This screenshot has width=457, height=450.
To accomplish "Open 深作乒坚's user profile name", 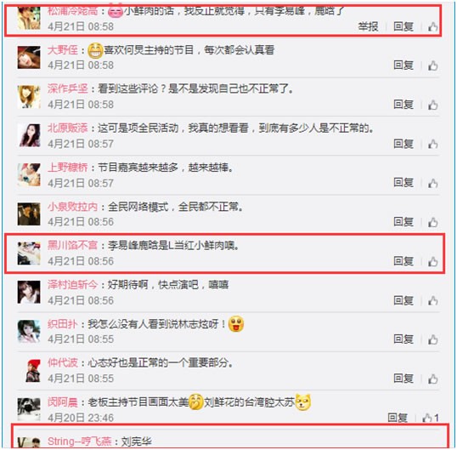I will pyautogui.click(x=68, y=88).
